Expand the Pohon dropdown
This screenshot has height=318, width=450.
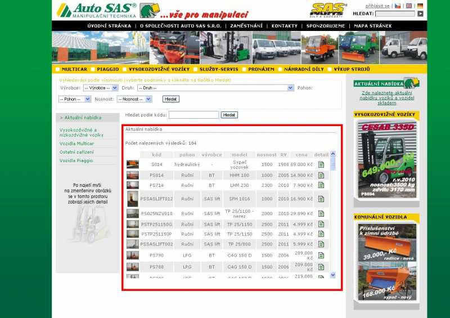(x=75, y=99)
